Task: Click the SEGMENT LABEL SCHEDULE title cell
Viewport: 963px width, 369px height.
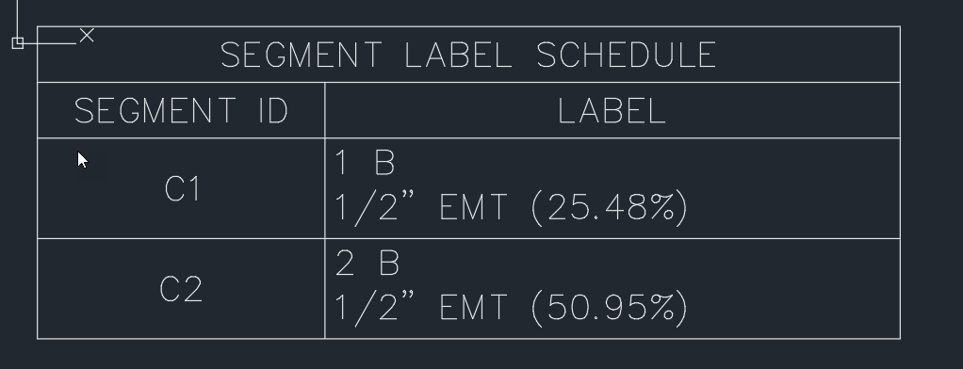Action: tap(468, 54)
